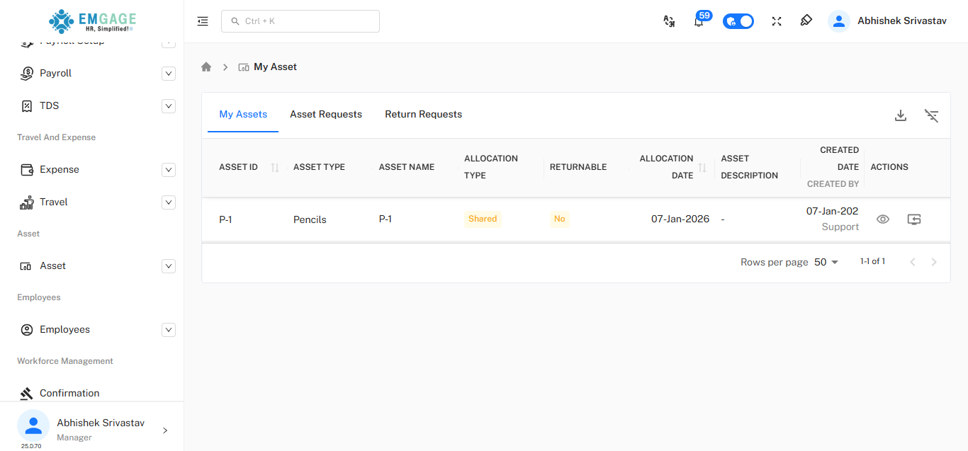Screen dimensions: 968x451
Task: Open the theme customization paintbrush icon
Action: coord(806,21)
